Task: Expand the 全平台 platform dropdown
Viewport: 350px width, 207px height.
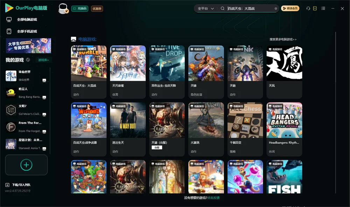Action: 205,8
